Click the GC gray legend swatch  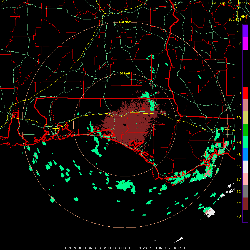[x=245, y=191]
